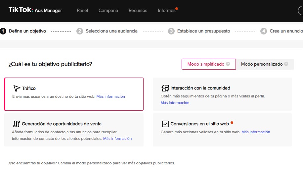303x172 pixels.
Task: Switch to Modo simplificado
Action: click(206, 64)
